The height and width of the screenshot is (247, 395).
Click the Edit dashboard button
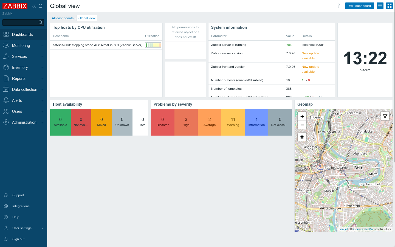(360, 6)
